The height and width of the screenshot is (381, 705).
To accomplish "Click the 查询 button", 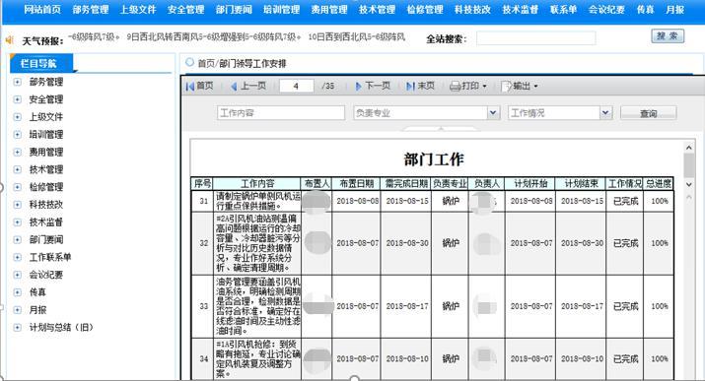I will click(649, 113).
